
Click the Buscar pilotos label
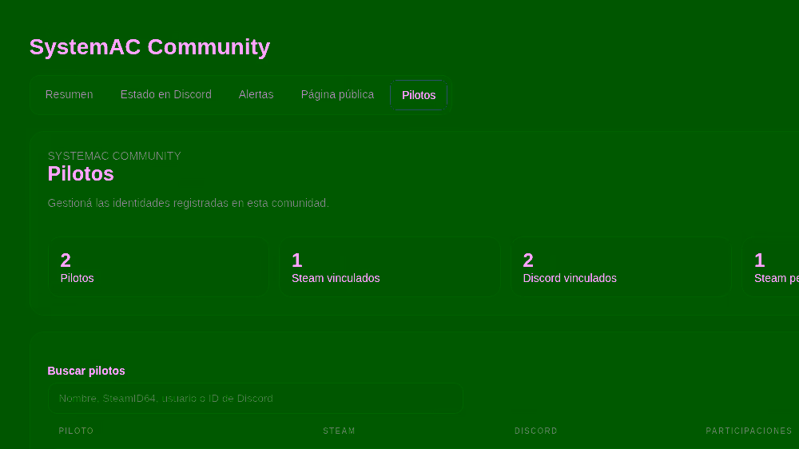pyautogui.click(x=86, y=371)
